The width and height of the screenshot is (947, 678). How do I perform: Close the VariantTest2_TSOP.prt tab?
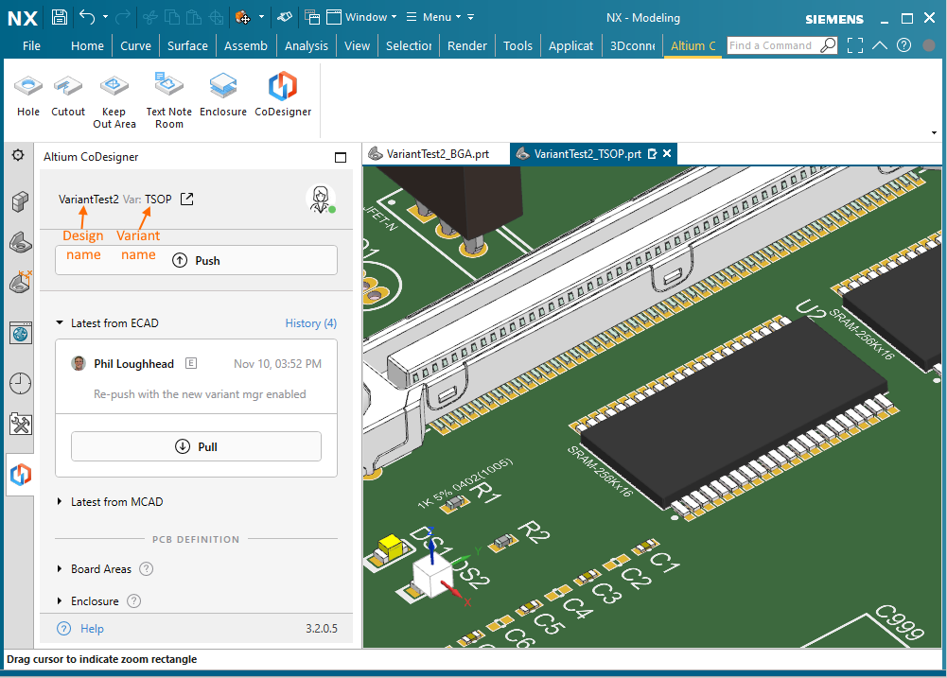coord(667,154)
